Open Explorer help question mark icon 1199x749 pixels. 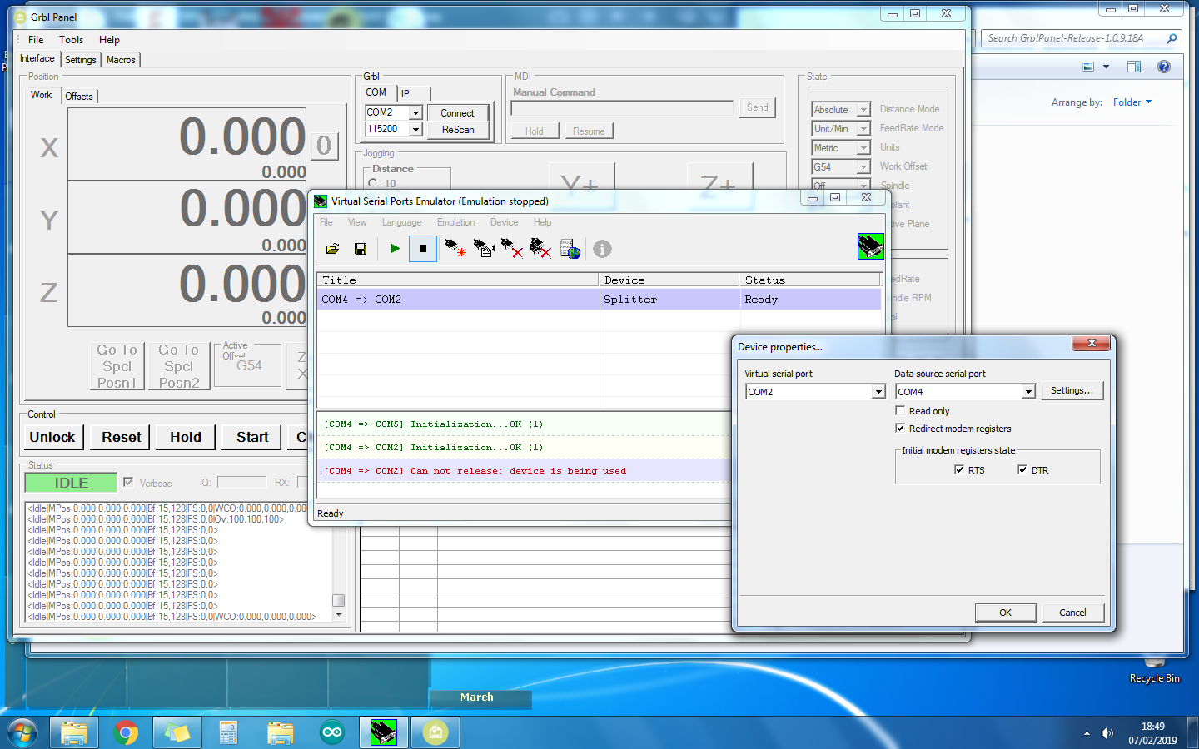(x=1164, y=67)
